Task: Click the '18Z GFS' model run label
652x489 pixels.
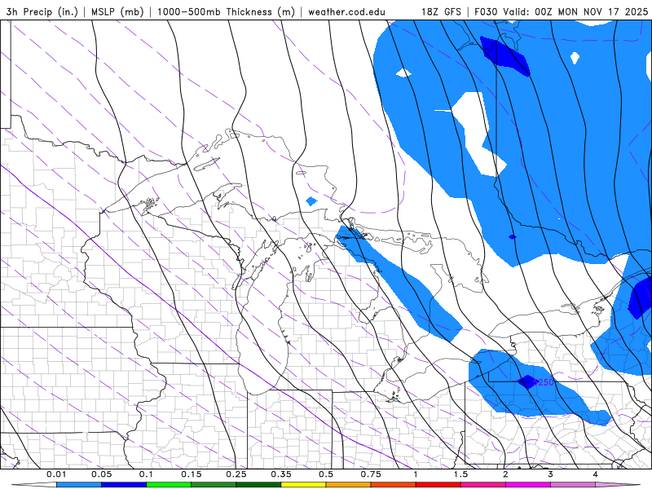Action: (441, 11)
